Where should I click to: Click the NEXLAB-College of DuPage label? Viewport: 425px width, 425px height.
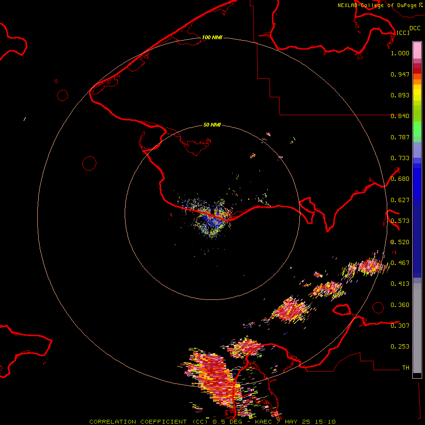(377, 5)
